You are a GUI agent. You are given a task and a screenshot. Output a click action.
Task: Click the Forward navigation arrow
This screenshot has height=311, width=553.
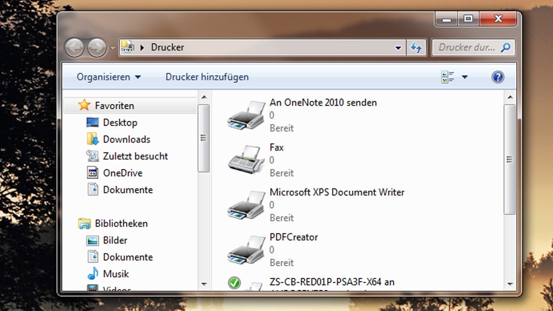[x=97, y=48]
